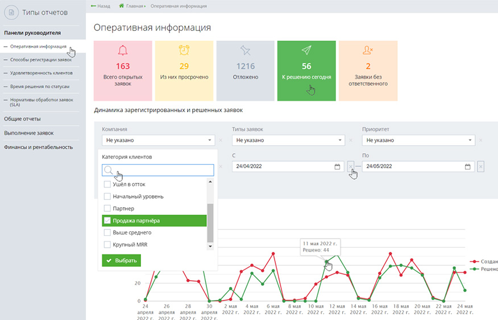
Task: Check the Партнер checkbox
Action: point(107,208)
